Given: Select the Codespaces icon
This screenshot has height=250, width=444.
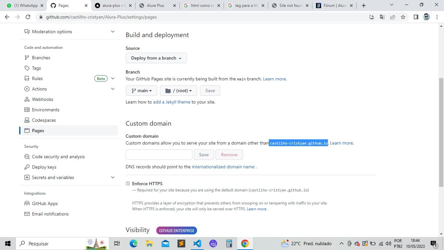Looking at the screenshot, I should (x=27, y=120).
